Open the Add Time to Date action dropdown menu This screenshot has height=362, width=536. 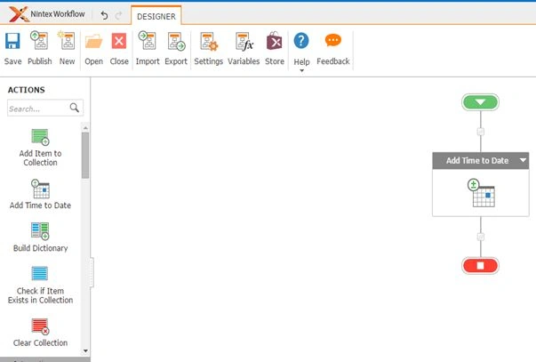(523, 160)
